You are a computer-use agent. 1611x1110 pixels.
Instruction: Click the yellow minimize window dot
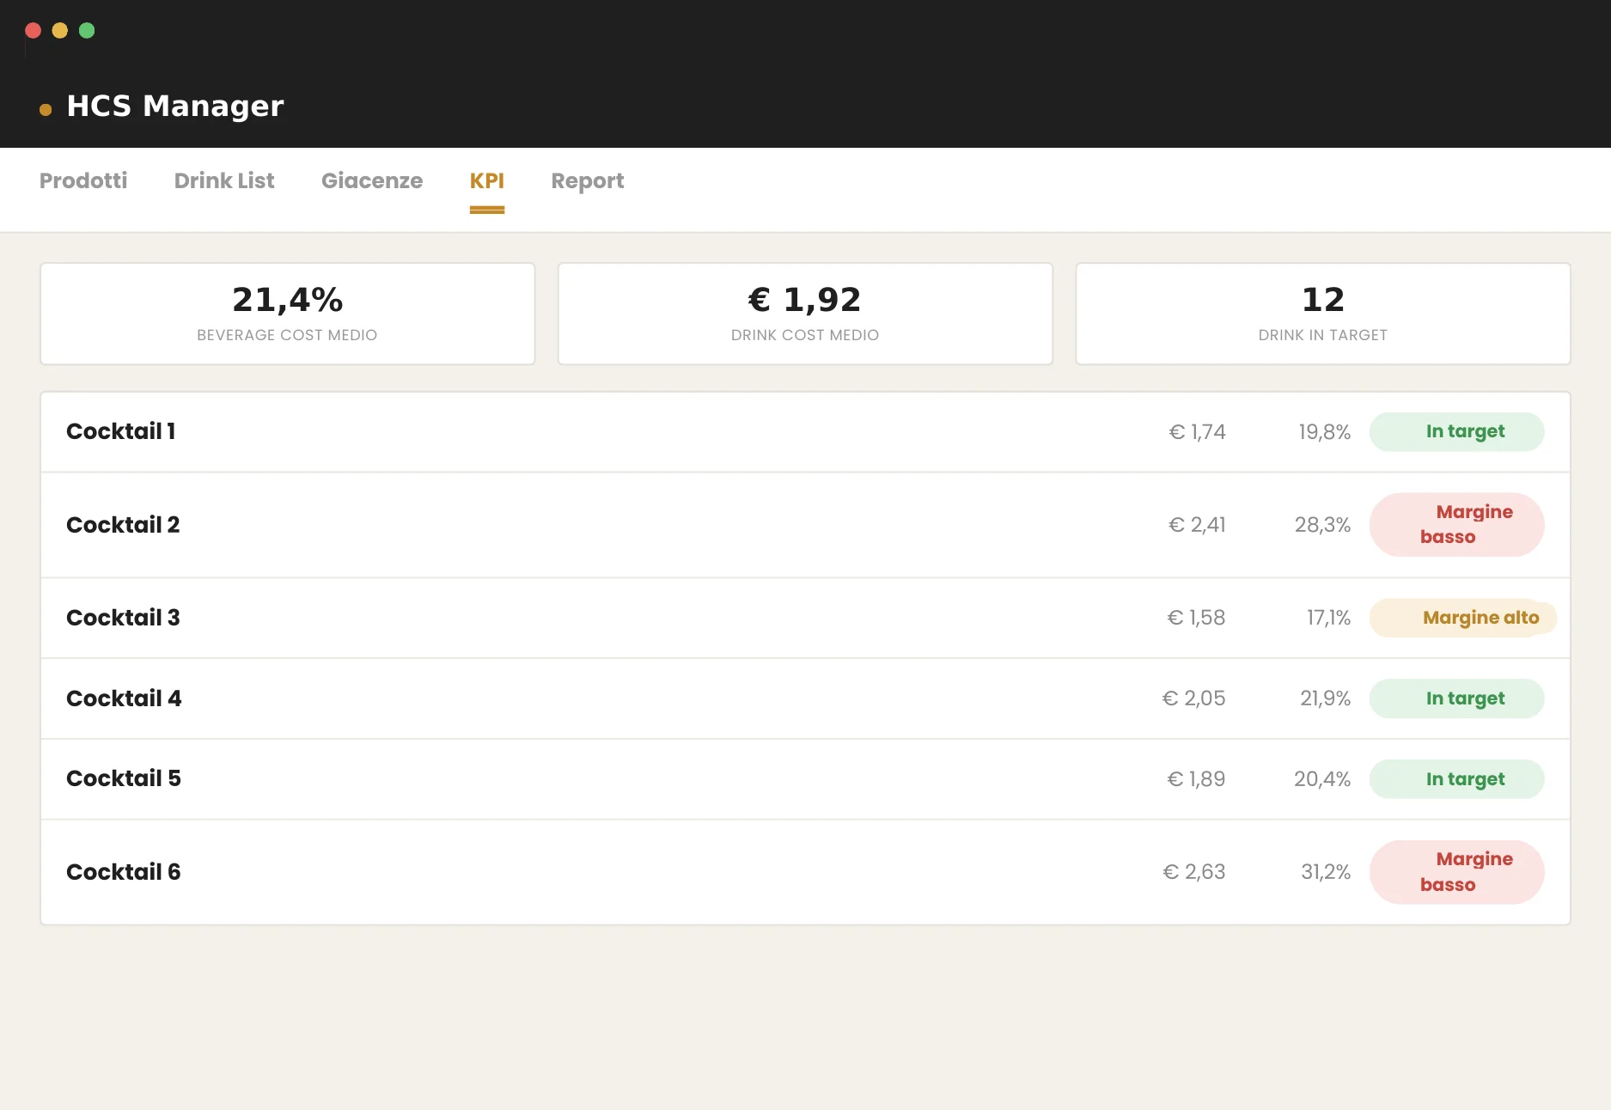tap(60, 31)
